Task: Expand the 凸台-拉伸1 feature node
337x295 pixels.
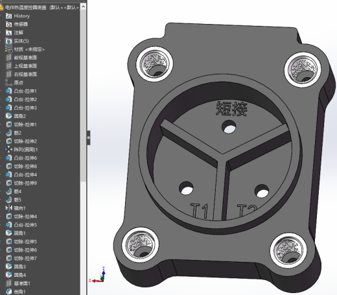Action: click(1, 91)
